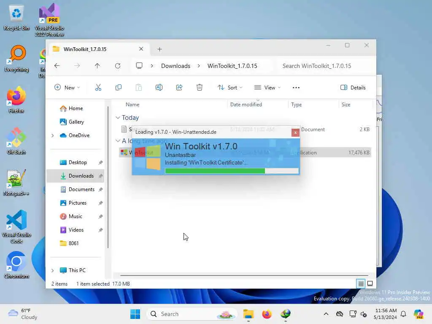The height and width of the screenshot is (324, 432).
Task: Close the Win Toolkit loading splash
Action: (x=295, y=132)
